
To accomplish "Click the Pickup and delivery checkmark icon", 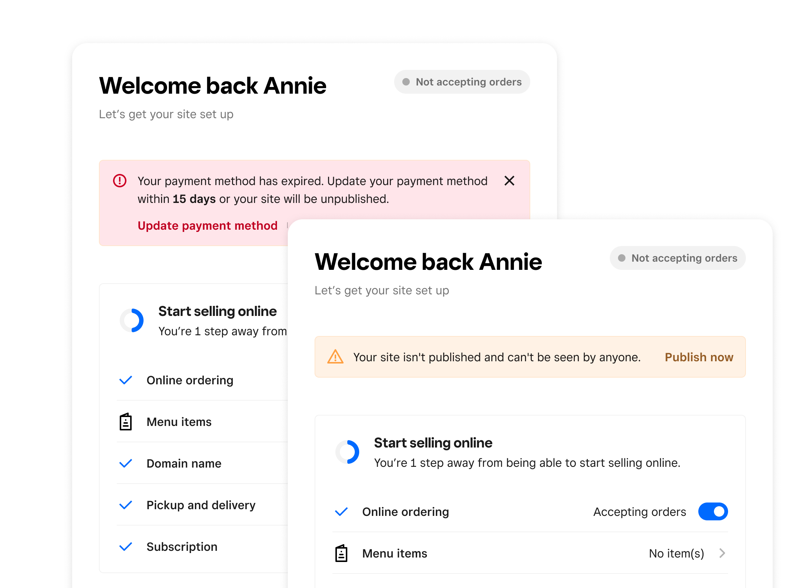I will tap(126, 505).
